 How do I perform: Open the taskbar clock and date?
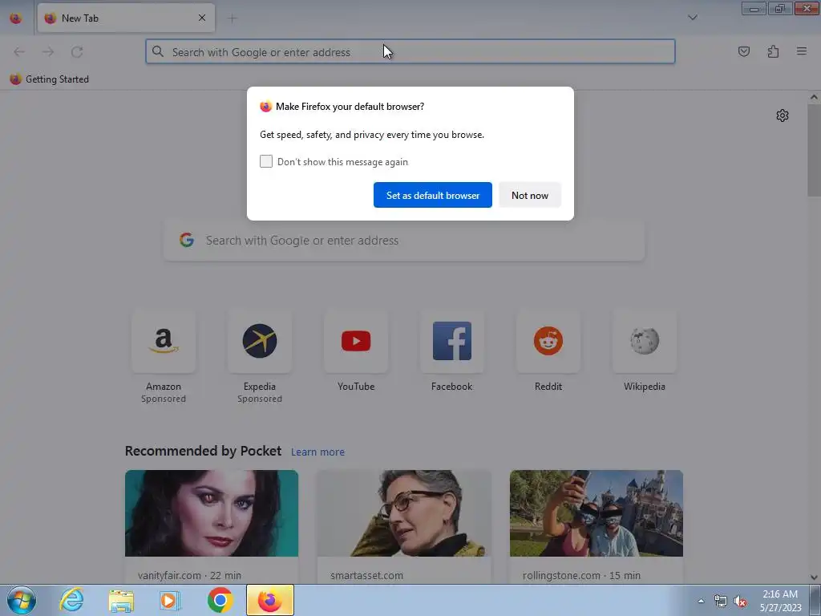click(x=780, y=600)
